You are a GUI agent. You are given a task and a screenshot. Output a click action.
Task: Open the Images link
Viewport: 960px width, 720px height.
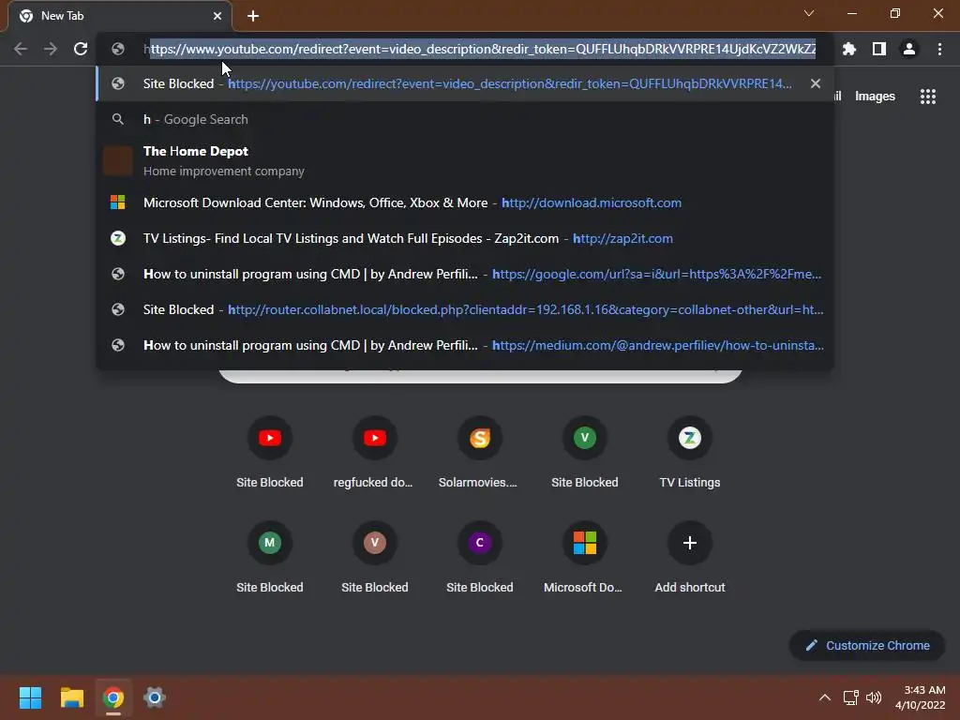click(875, 97)
